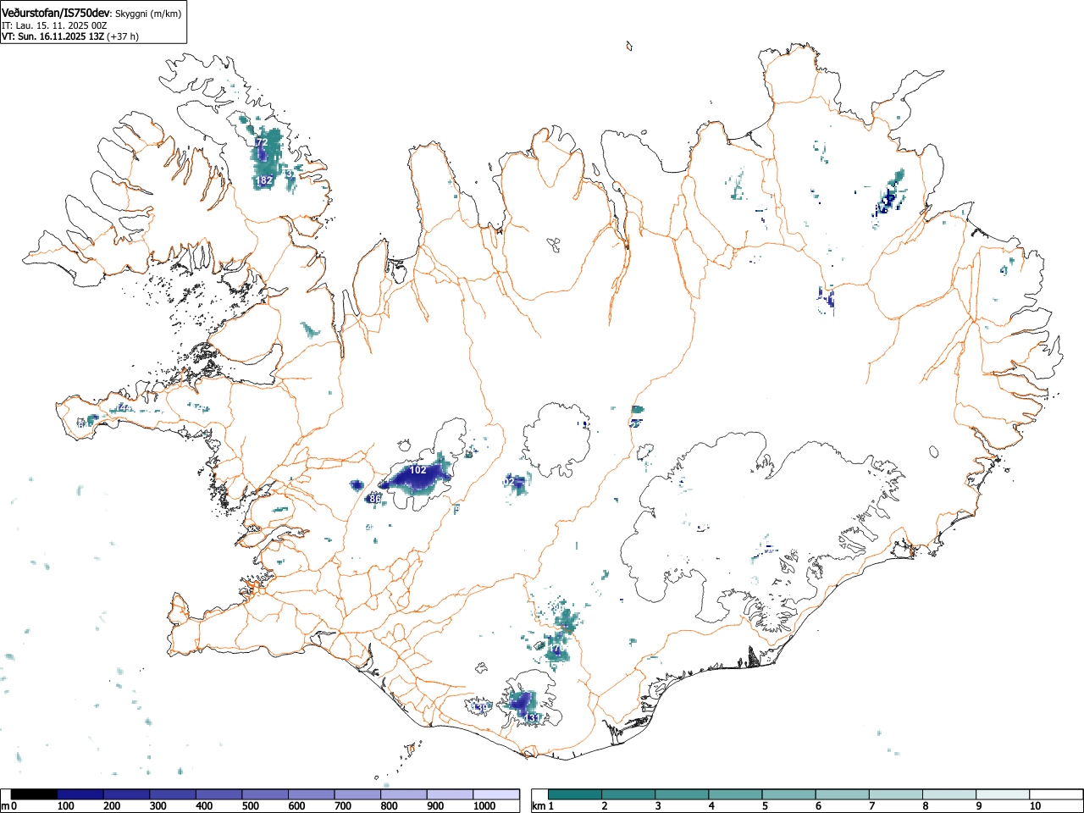Viewport: 1084px width, 813px height.
Task: Click the '8' tick on the km legend
Action: tap(925, 806)
